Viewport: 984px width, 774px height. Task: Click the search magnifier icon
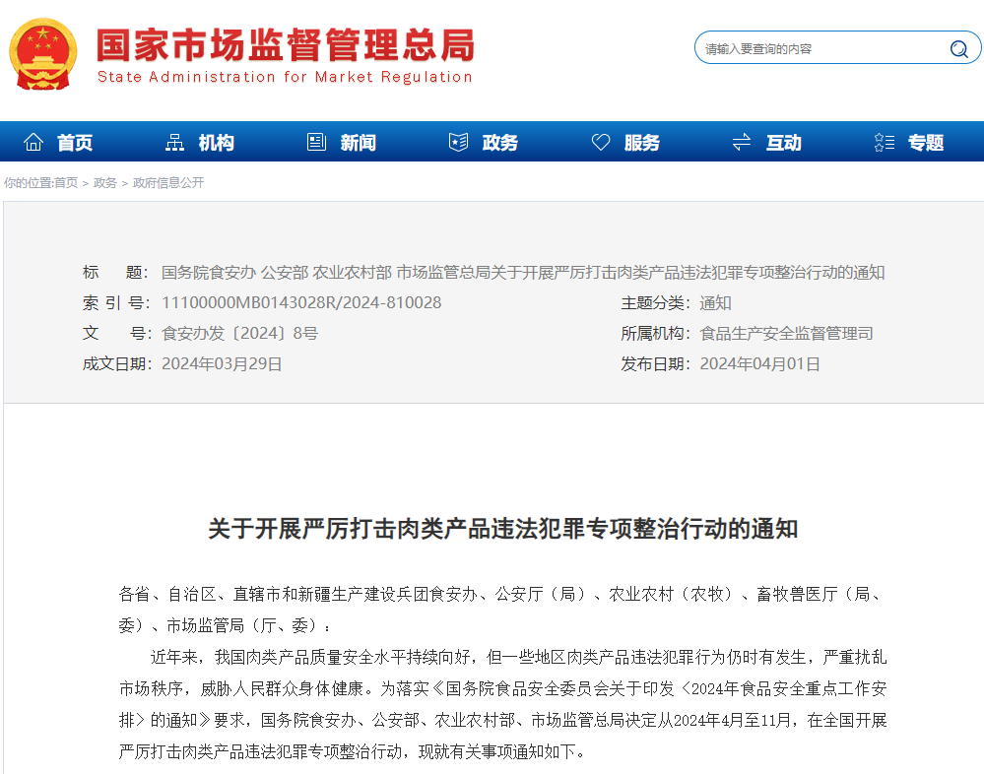click(958, 49)
